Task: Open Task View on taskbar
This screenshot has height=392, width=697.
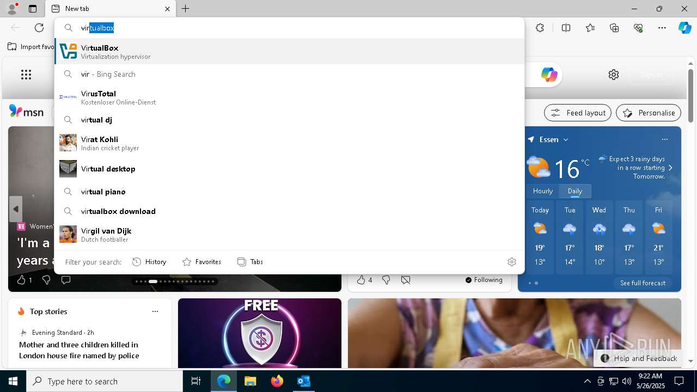Action: click(196, 381)
